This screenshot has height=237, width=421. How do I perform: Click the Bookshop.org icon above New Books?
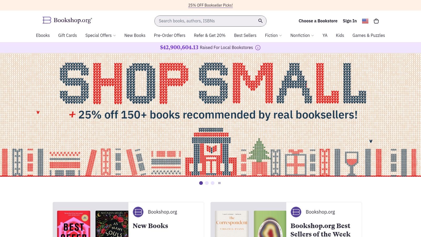pos(138,212)
